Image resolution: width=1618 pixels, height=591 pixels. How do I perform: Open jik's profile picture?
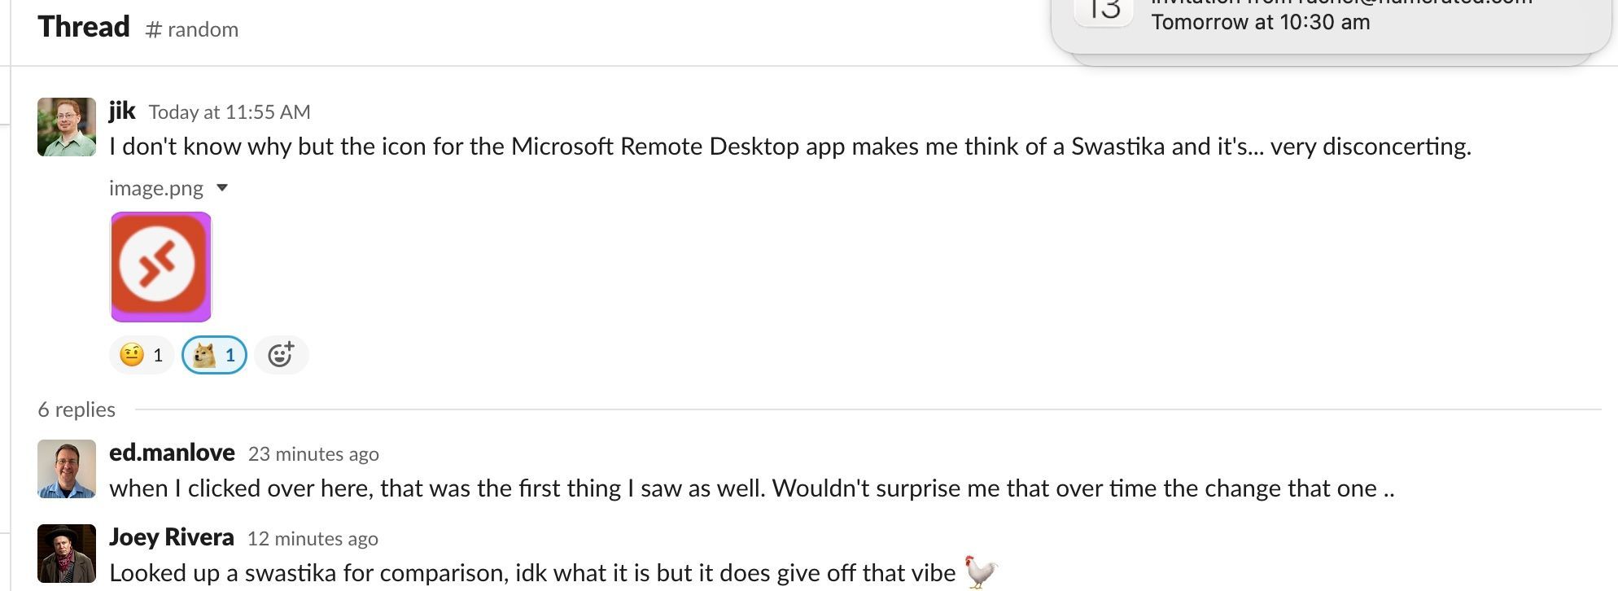(x=67, y=127)
